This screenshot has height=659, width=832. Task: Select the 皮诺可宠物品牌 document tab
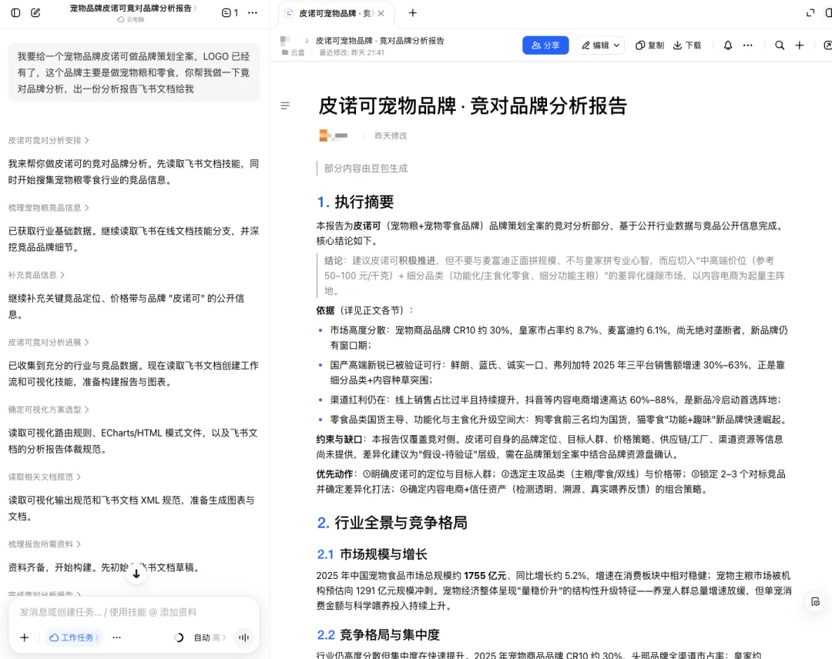pyautogui.click(x=335, y=13)
